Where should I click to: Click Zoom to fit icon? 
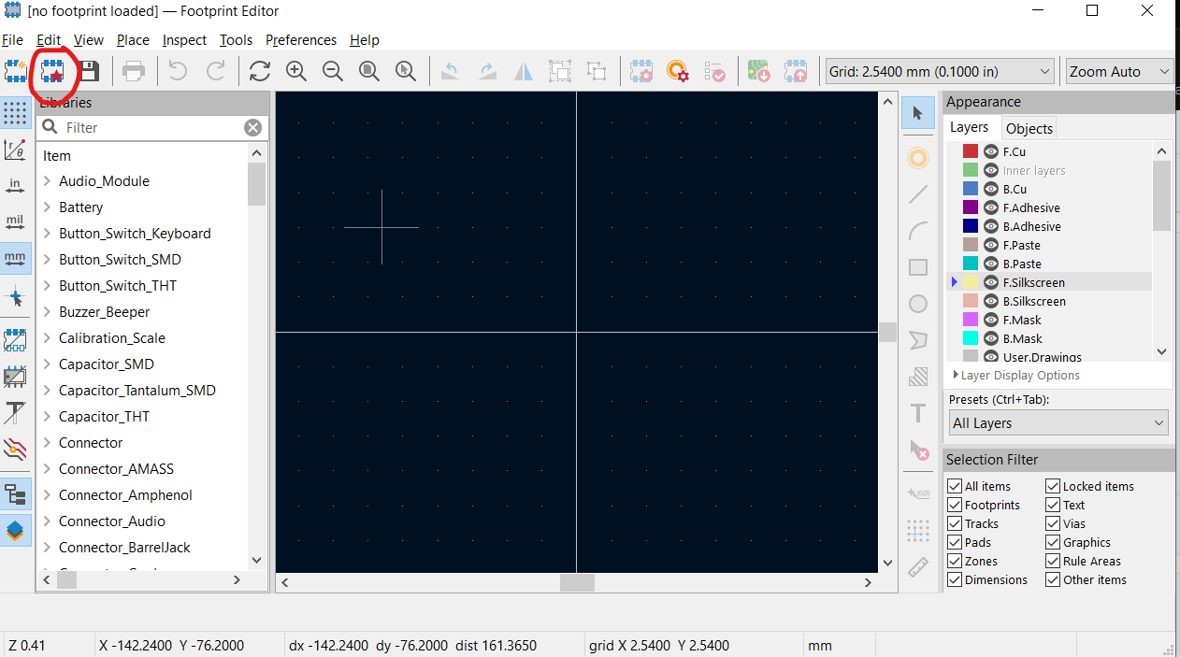pyautogui.click(x=369, y=71)
